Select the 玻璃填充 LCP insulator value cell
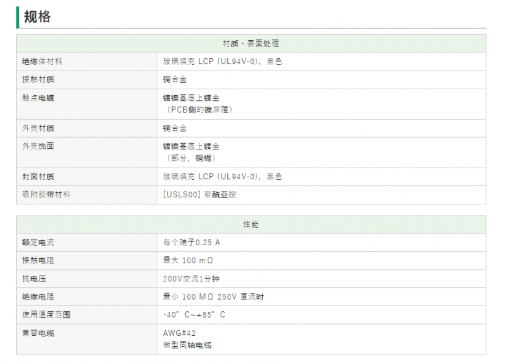518x363 pixels. pos(321,61)
